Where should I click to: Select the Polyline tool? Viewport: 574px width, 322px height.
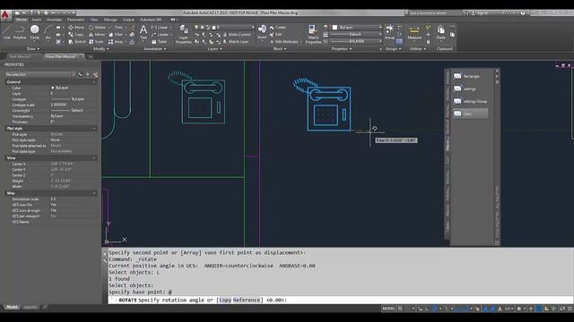point(20,32)
